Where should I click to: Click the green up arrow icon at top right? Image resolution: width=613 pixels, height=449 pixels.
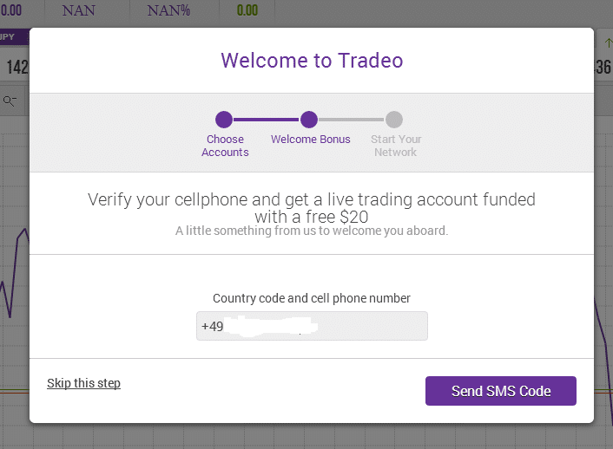[609, 42]
